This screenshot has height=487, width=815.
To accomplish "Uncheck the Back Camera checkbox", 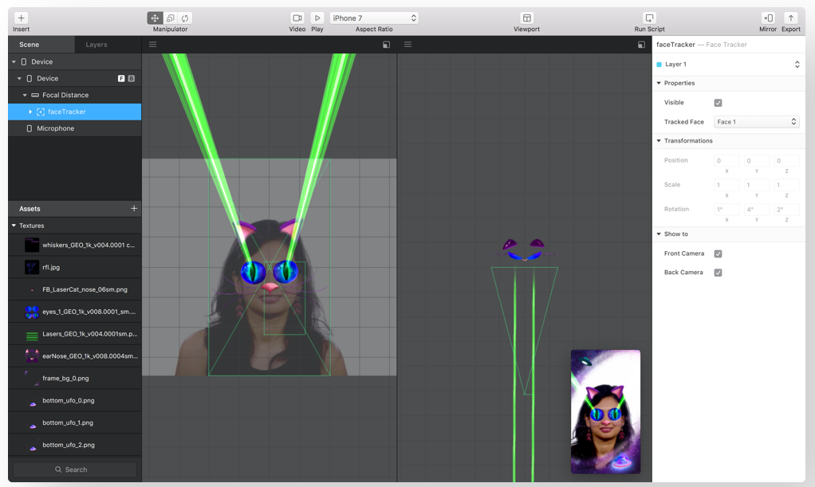I will click(x=718, y=273).
